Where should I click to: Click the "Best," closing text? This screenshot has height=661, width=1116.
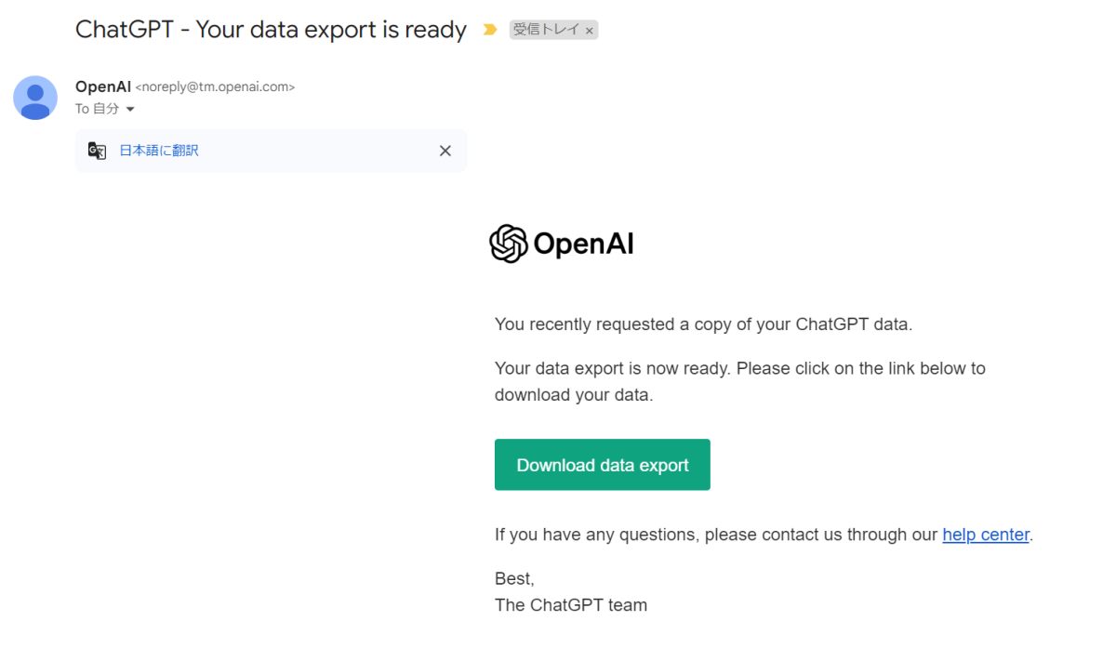514,579
